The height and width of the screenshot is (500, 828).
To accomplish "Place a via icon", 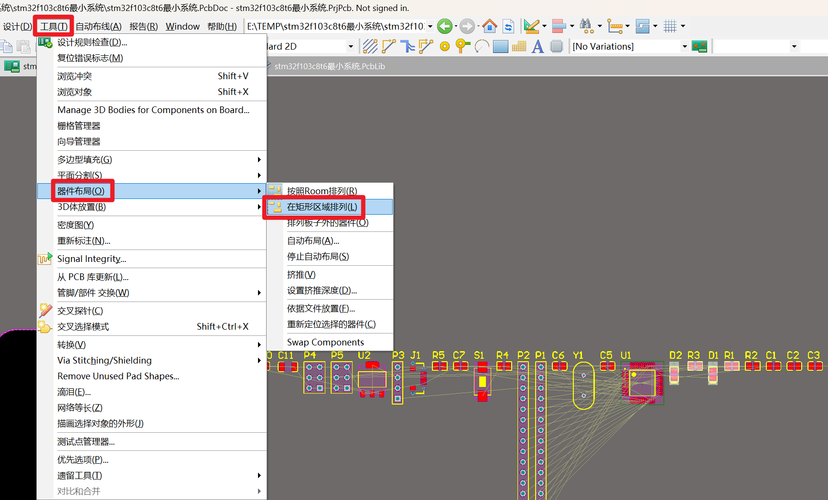I will (462, 46).
